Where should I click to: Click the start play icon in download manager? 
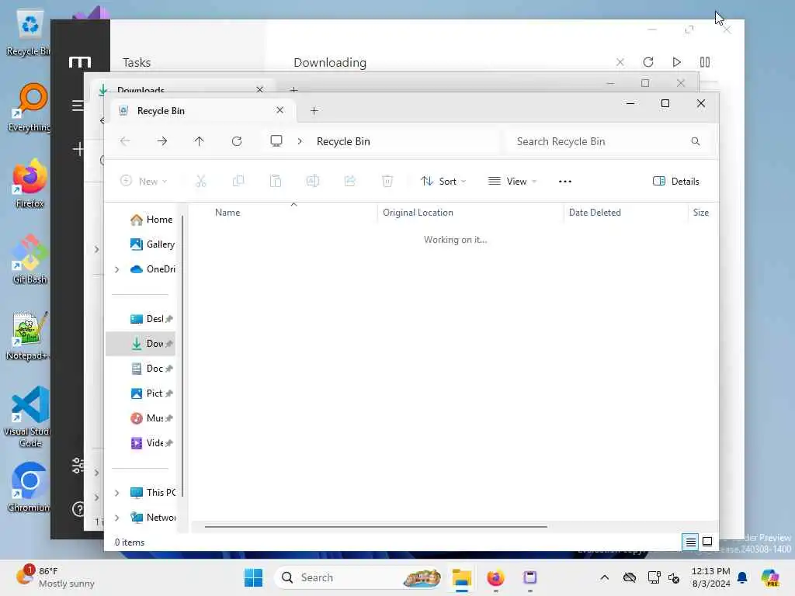pyautogui.click(x=676, y=62)
